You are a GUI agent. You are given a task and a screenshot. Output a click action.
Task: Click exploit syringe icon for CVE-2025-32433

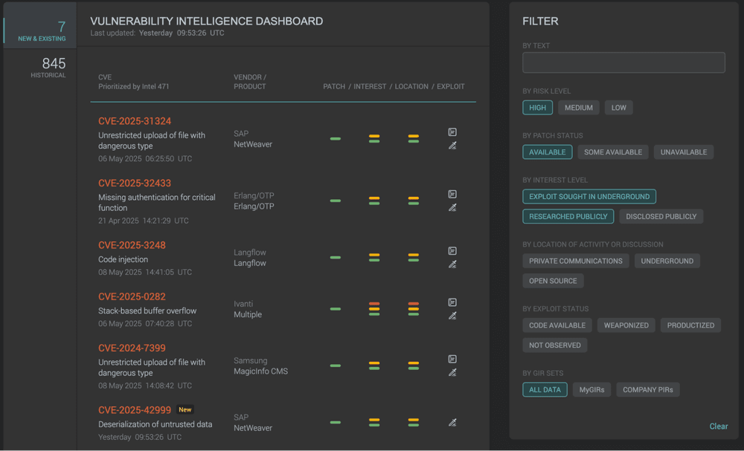[452, 207]
